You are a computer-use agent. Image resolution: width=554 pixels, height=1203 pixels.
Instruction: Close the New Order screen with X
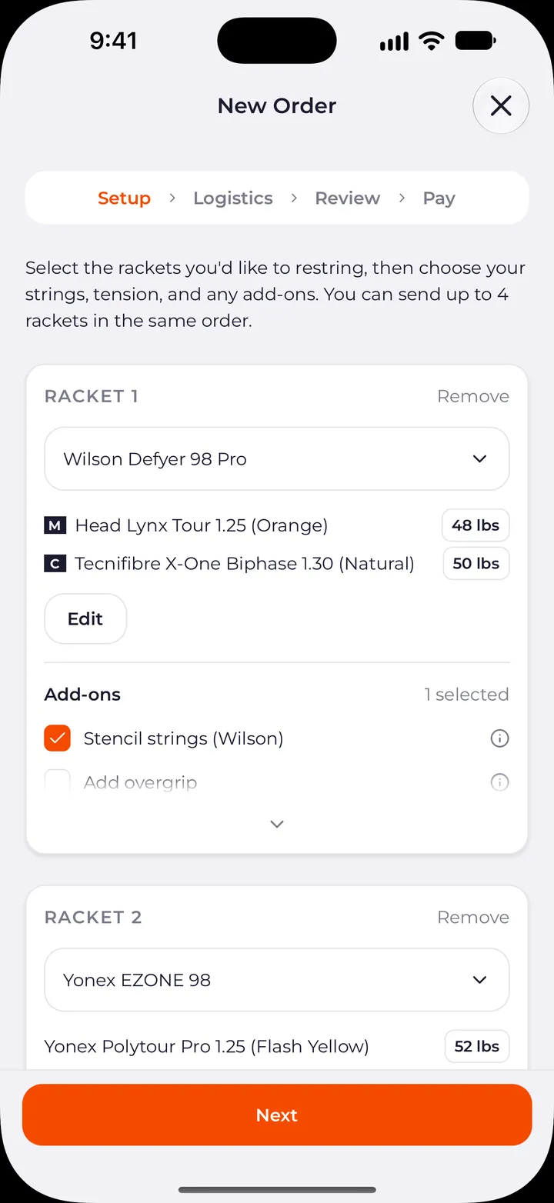coord(501,106)
